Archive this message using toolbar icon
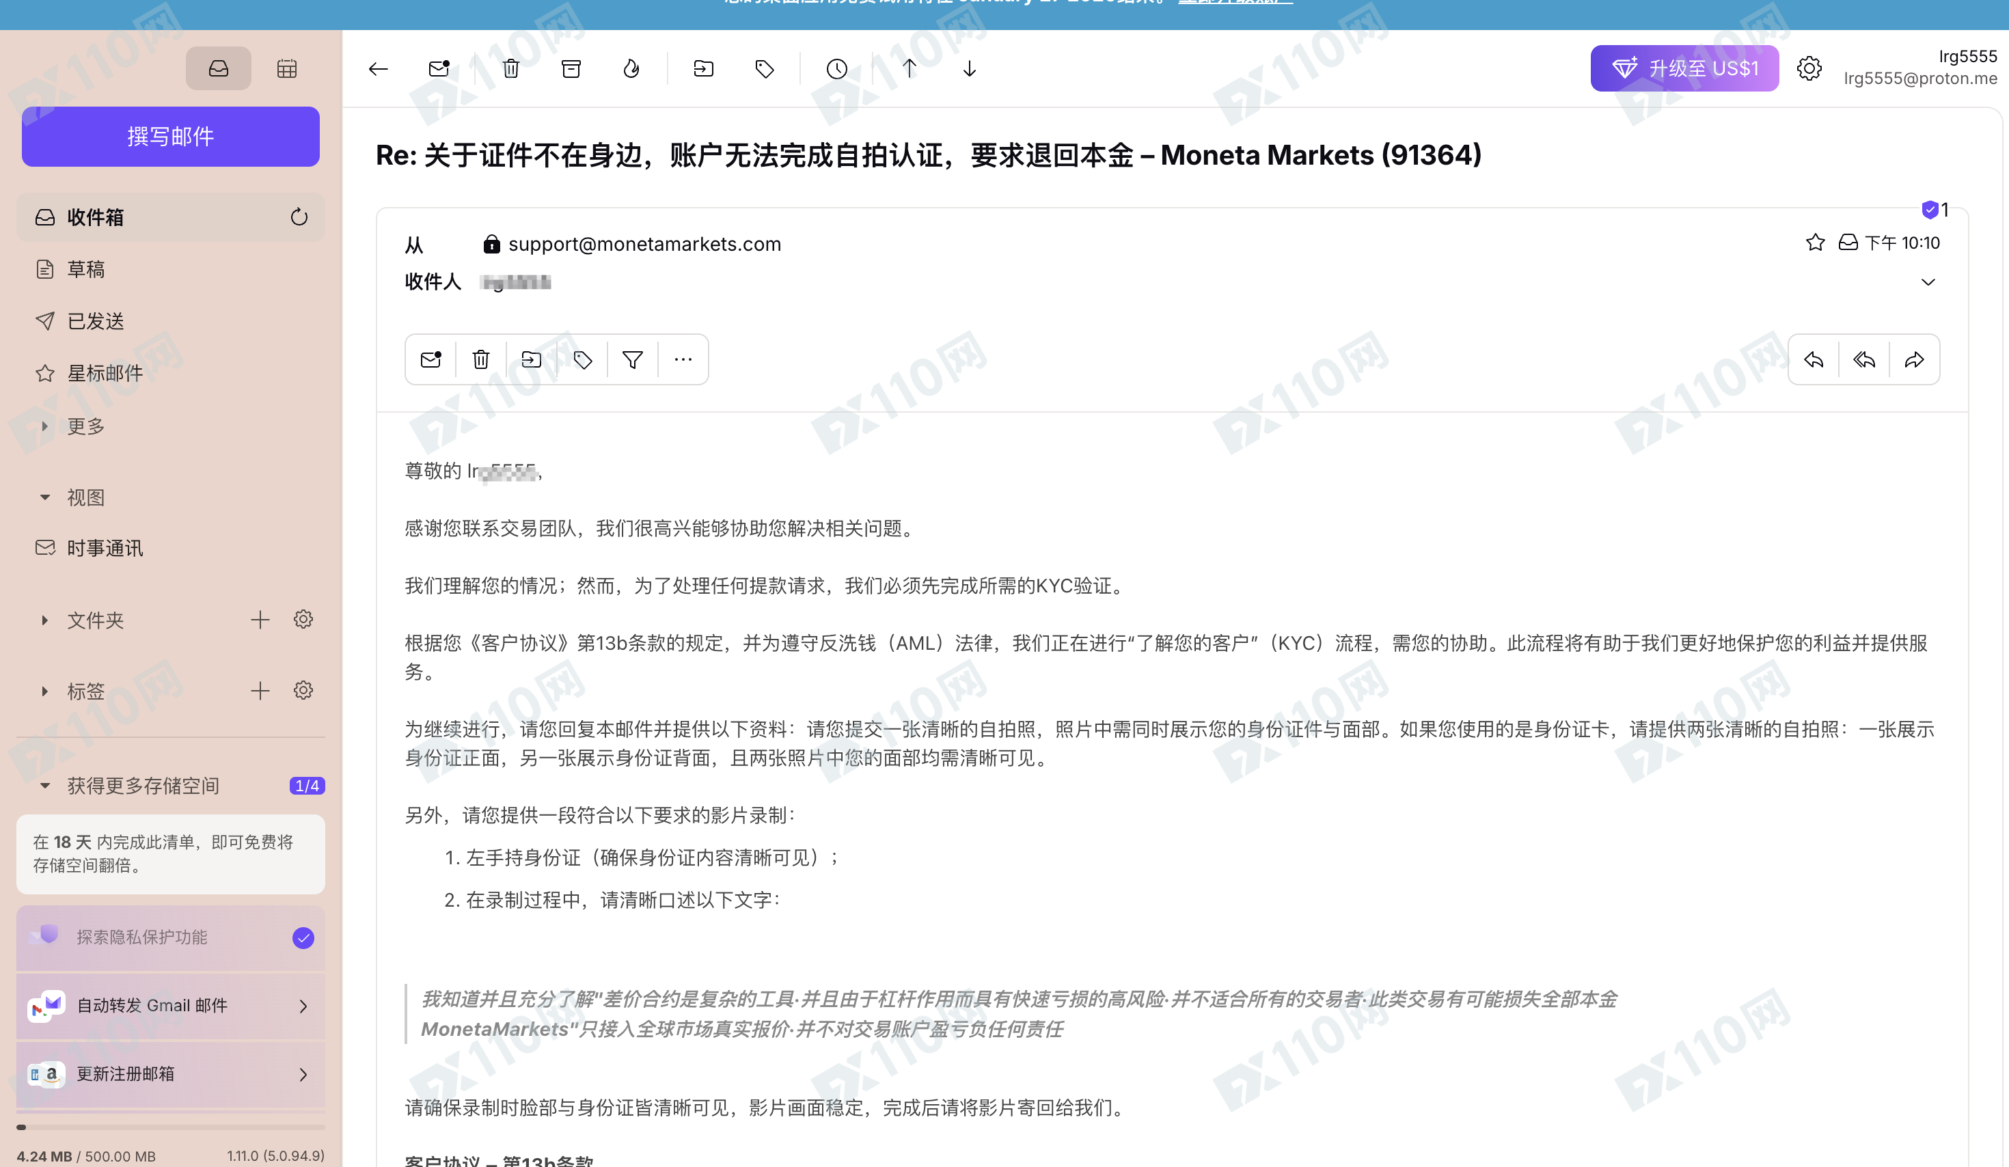The width and height of the screenshot is (2009, 1167). tap(571, 70)
